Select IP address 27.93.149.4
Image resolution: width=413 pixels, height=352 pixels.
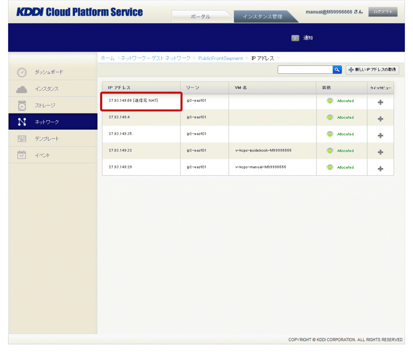119,117
